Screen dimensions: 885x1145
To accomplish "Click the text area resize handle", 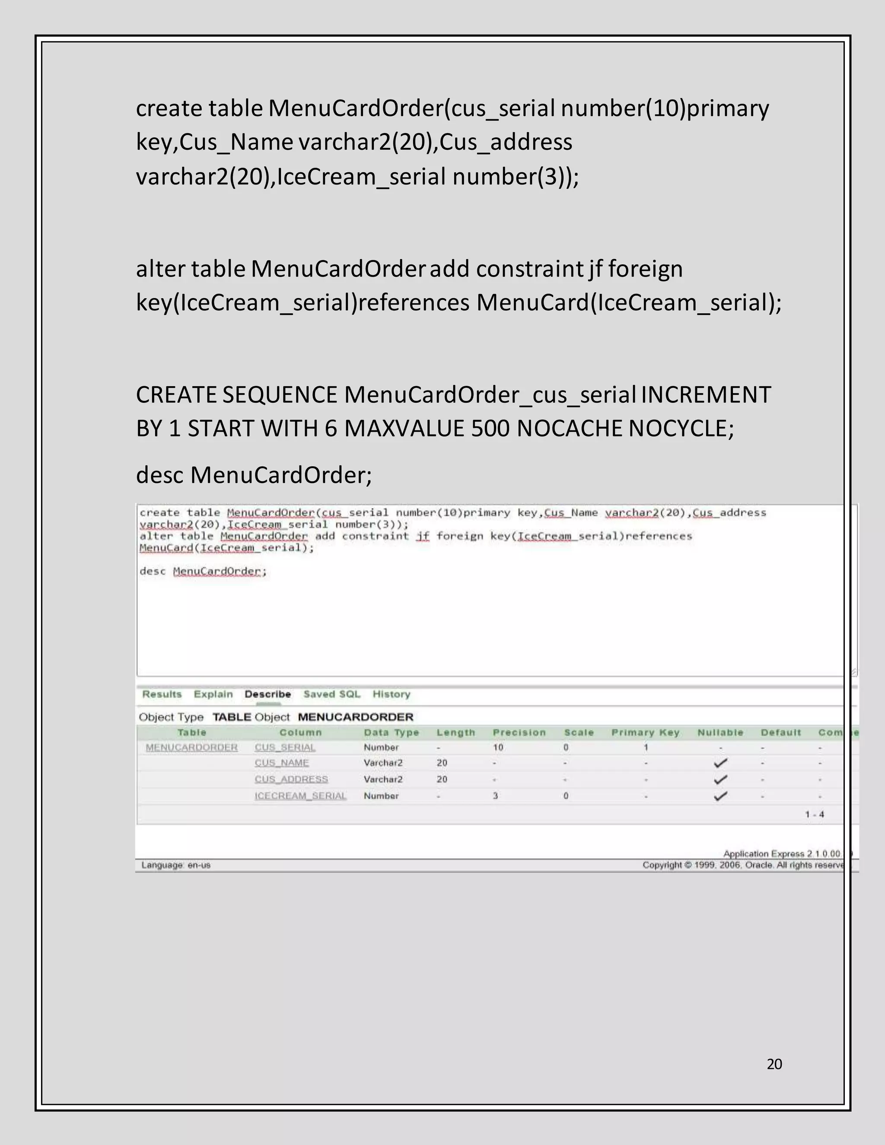I will (853, 671).
